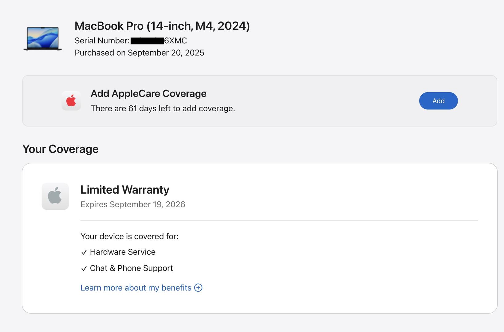Expand benefits via the plus circle icon
The height and width of the screenshot is (332, 504).
coord(198,288)
